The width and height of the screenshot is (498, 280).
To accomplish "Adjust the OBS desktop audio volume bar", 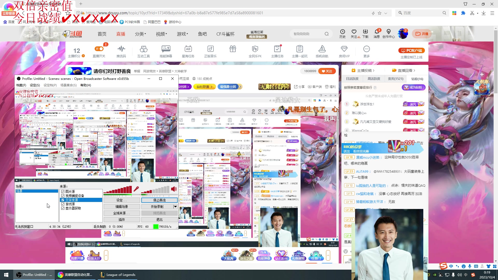I will coord(155,190).
